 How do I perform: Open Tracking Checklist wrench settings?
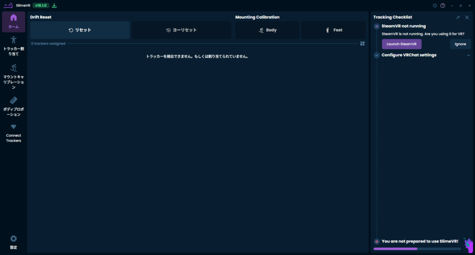(458, 17)
